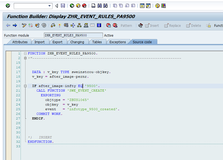Click the 'ZBUS1065' string literal
The image size is (223, 160).
pos(78,100)
